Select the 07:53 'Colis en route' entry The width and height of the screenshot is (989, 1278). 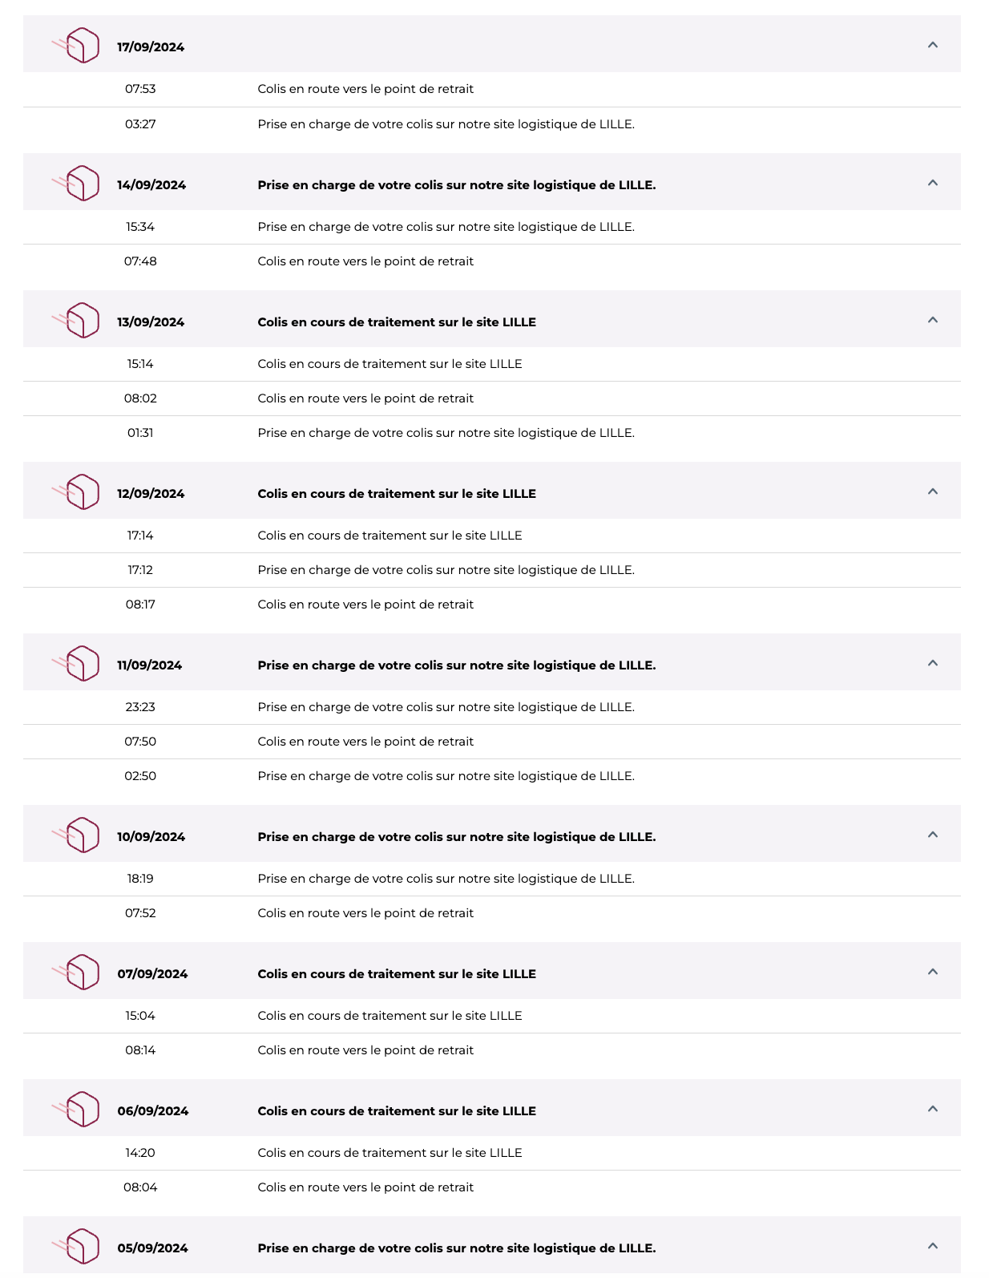coord(365,89)
